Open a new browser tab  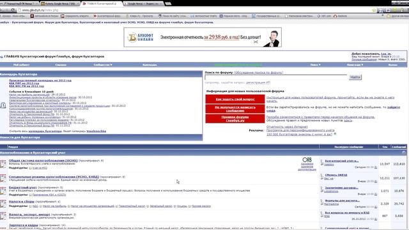click(x=169, y=4)
